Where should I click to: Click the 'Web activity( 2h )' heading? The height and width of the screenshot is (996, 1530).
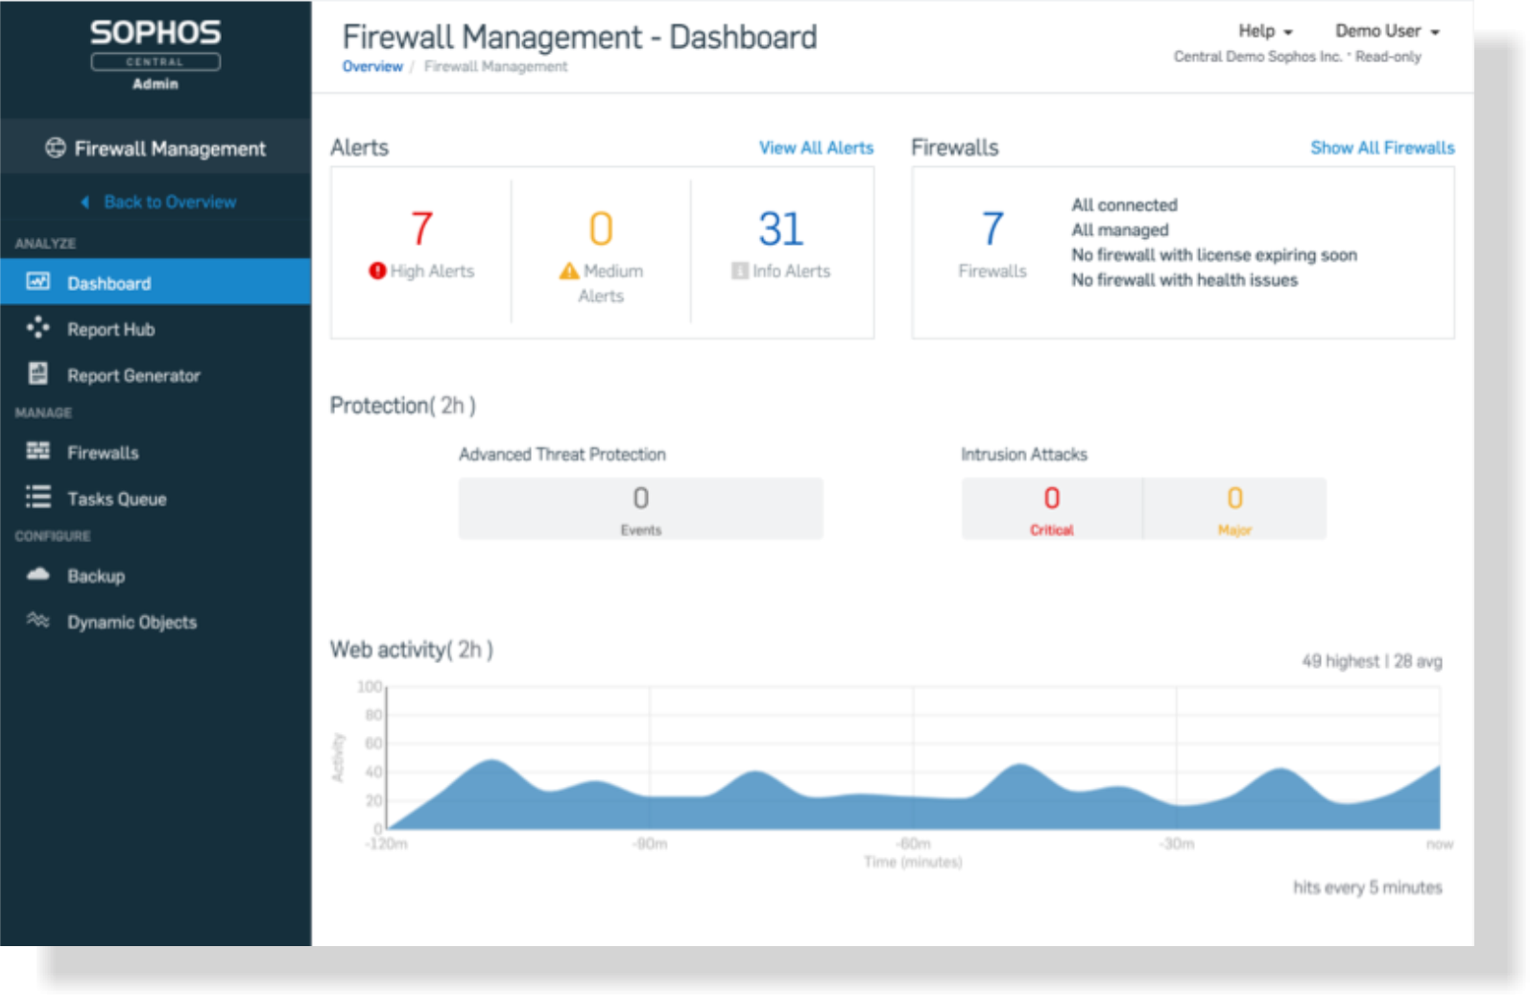[412, 651]
